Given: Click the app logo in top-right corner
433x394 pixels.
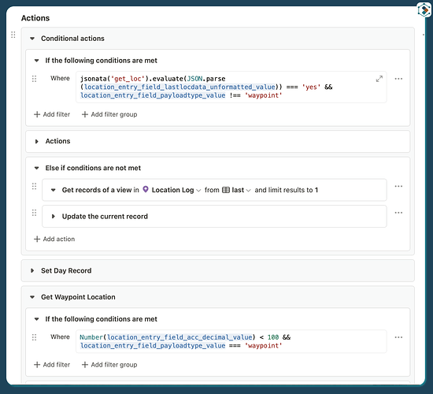Looking at the screenshot, I should point(424,10).
